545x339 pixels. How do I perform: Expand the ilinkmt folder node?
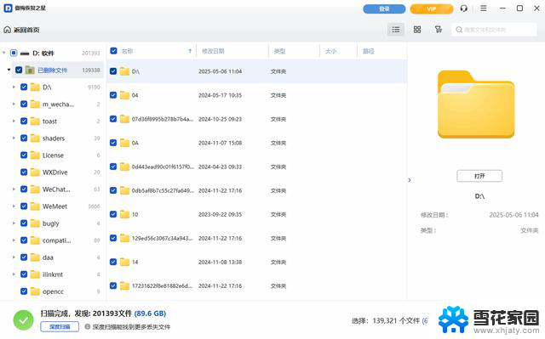[14, 274]
